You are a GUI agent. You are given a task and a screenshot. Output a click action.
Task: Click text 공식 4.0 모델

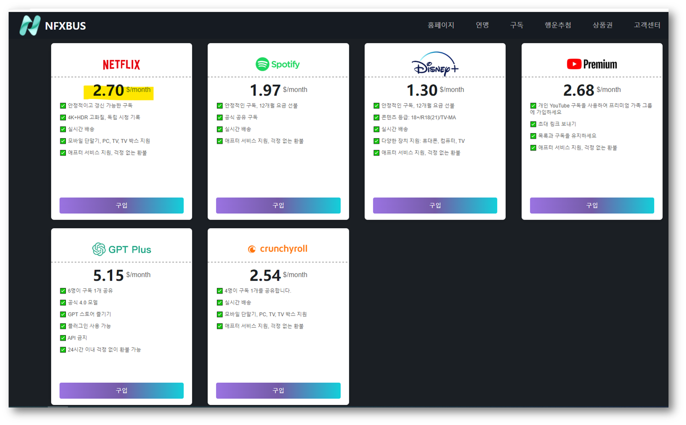pyautogui.click(x=83, y=303)
